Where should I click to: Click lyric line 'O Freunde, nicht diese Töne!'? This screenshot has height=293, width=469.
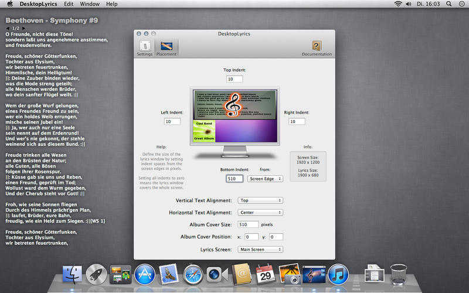tap(39, 34)
